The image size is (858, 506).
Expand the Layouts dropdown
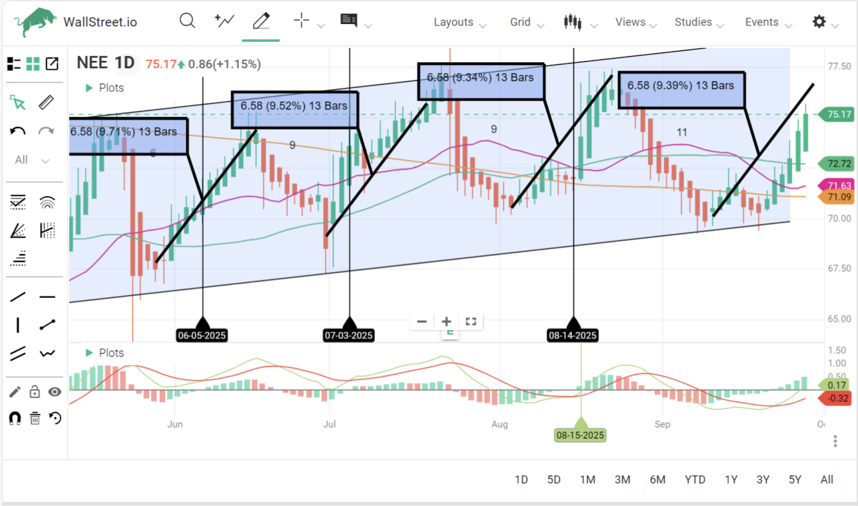pyautogui.click(x=460, y=23)
